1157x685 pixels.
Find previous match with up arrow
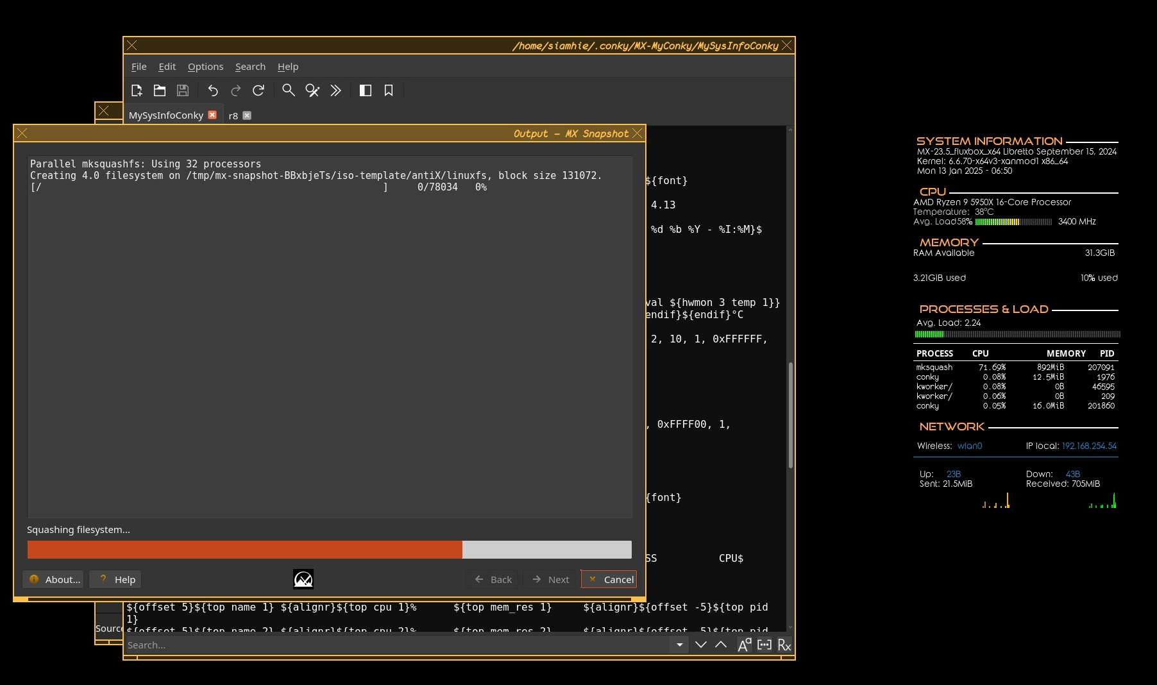(721, 645)
